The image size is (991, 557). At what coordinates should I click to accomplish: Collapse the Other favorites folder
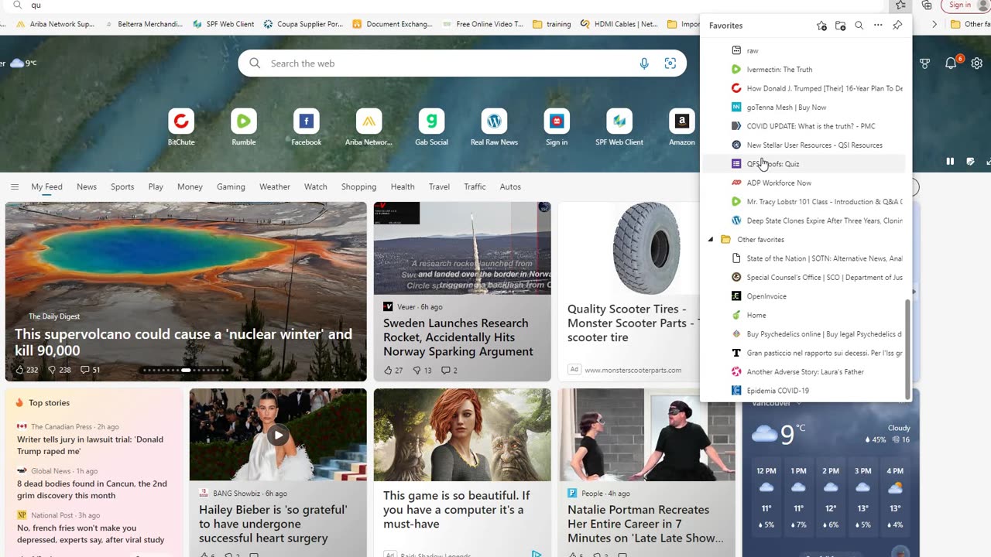[711, 240]
